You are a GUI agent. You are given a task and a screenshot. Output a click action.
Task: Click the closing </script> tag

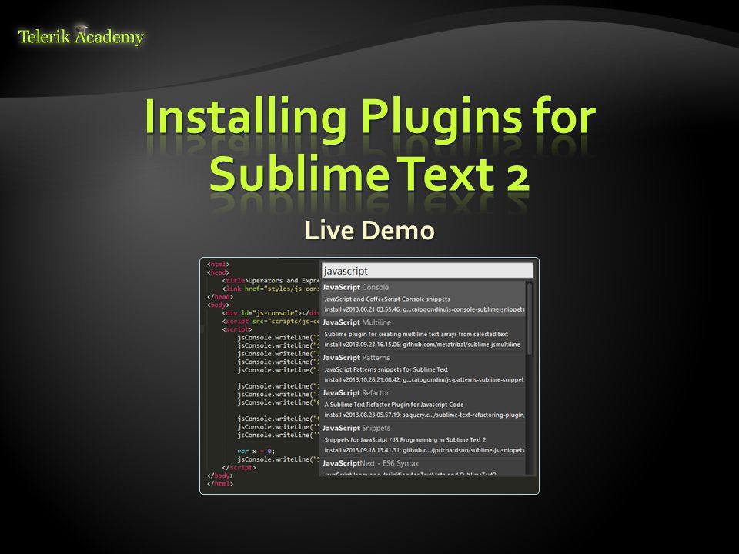pos(239,467)
